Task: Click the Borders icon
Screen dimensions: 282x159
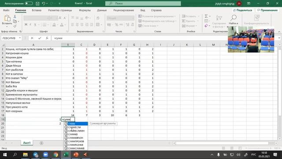Action: click(x=44, y=25)
